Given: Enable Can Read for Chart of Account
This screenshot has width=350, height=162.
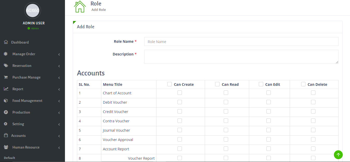Looking at the screenshot, I should point(226,93).
